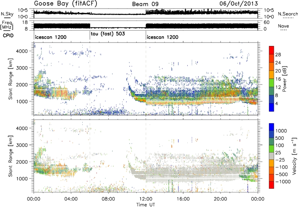The height and width of the screenshot is (207, 298).
Task: Click the -1000 tick on Velocity colorbar
Action: tap(283, 182)
